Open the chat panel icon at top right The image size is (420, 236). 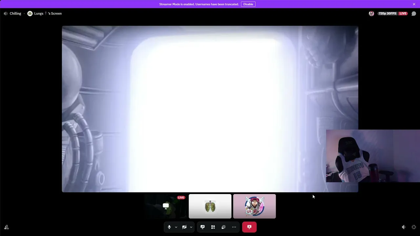tap(414, 13)
